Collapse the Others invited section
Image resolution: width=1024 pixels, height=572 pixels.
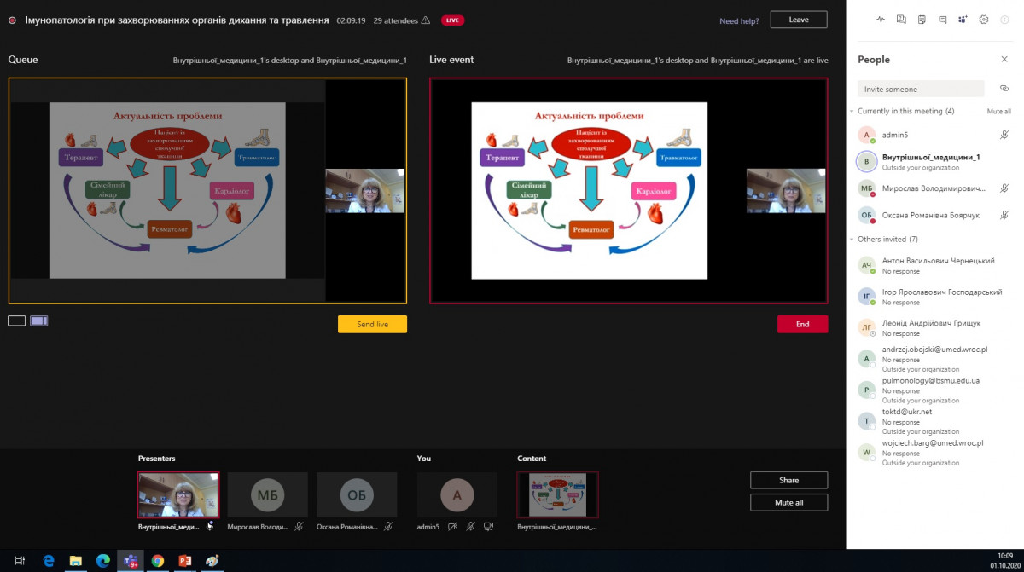coord(852,240)
